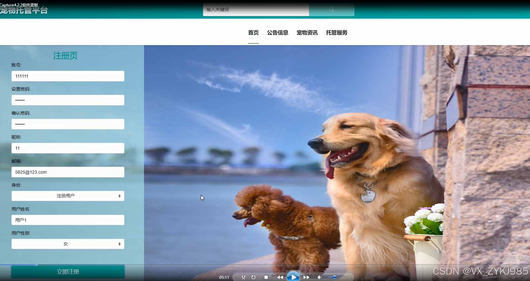530x281 pixels.
Task: Adjust the volume slider
Action: click(338, 277)
